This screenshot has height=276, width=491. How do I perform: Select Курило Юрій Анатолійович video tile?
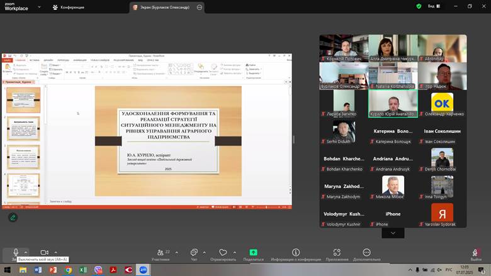click(x=393, y=104)
